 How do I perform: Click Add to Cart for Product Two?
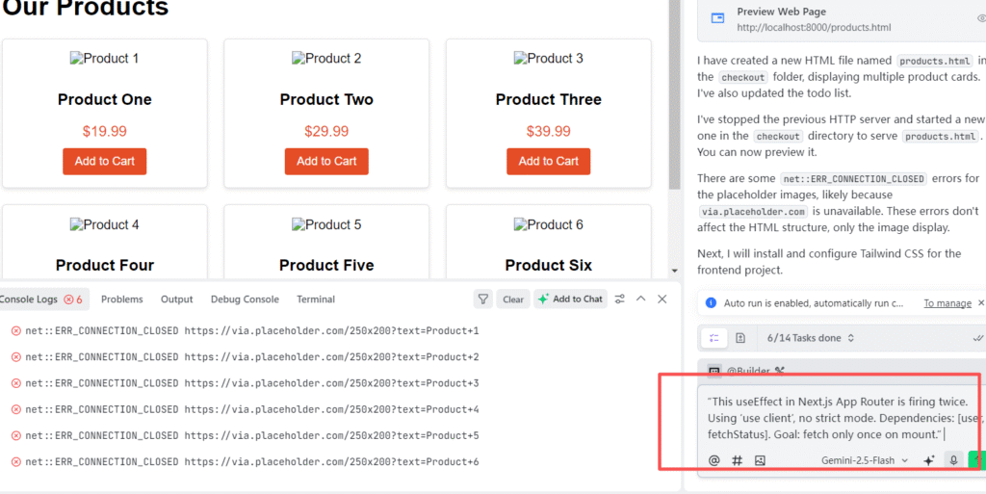[x=326, y=162]
